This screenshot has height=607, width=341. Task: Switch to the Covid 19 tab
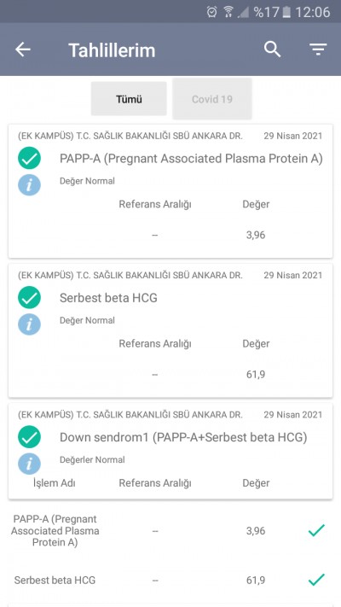[212, 99]
